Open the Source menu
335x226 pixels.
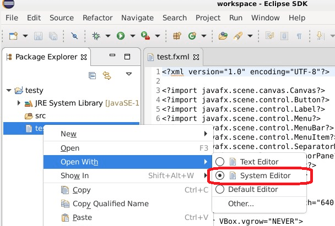tap(62, 18)
